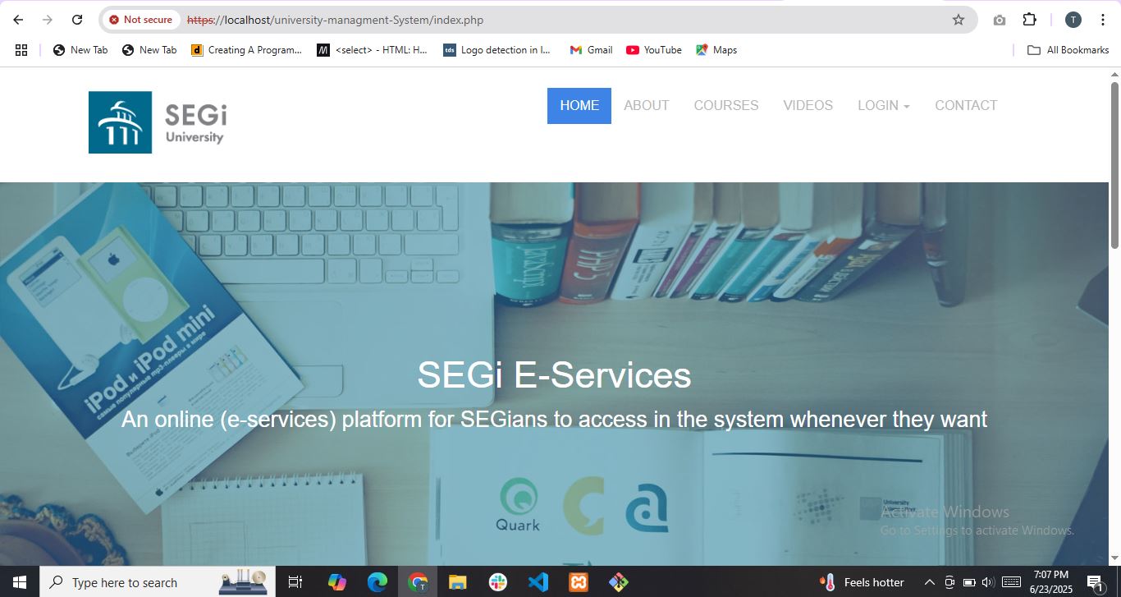
Task: Open Slack from the taskbar
Action: [498, 582]
